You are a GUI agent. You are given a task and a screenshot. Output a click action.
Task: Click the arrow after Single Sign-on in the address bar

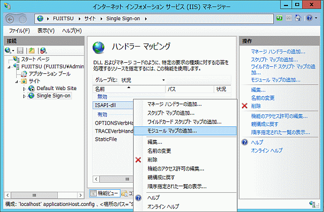tap(146, 19)
